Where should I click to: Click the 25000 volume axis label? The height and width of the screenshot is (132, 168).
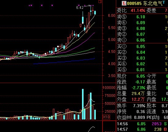pyautogui.click(x=110, y=112)
